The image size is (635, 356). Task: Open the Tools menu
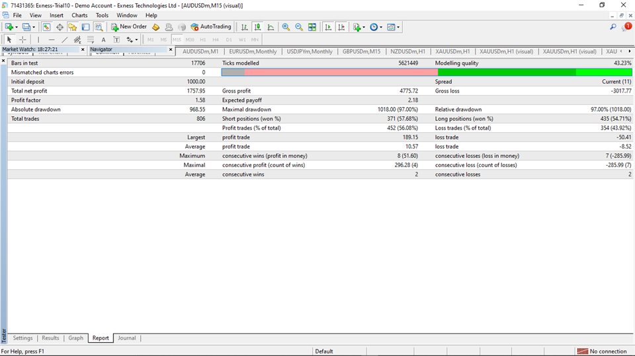(102, 15)
